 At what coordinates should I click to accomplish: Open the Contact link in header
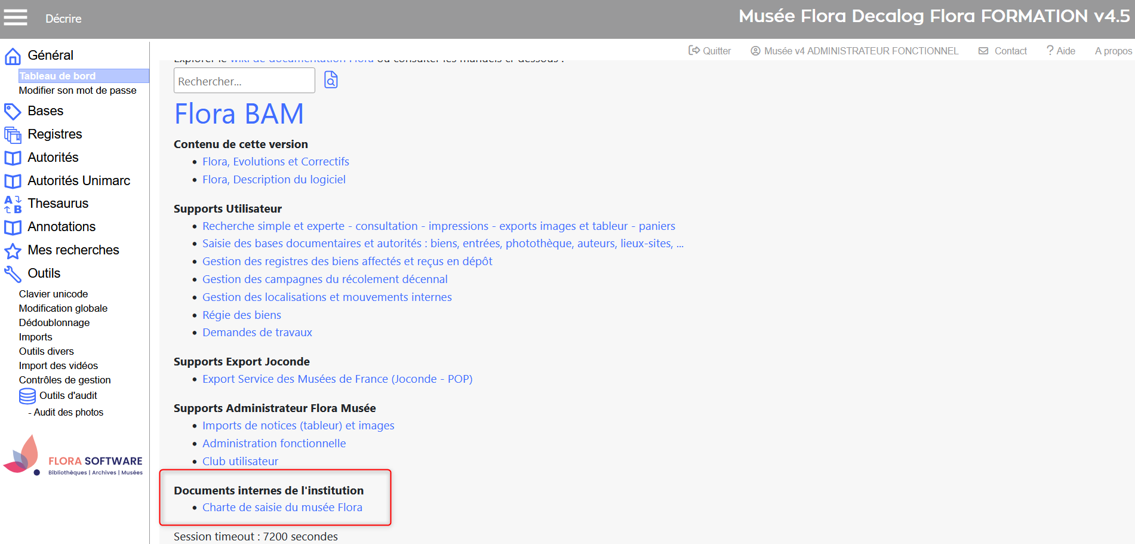(x=1002, y=51)
